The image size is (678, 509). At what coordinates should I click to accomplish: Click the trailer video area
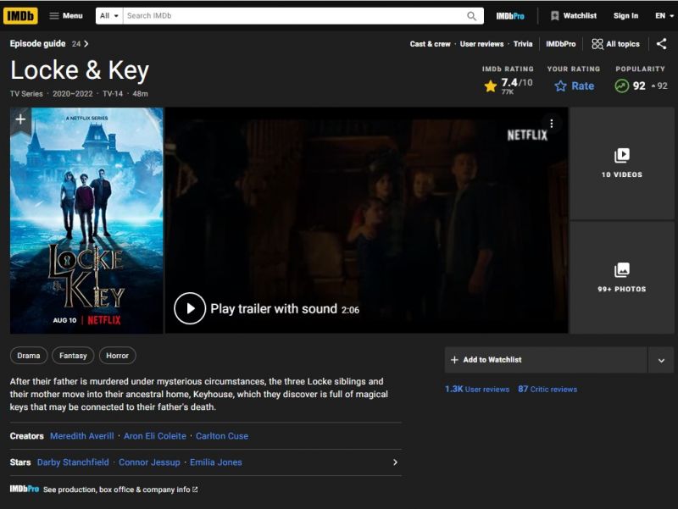(x=367, y=220)
